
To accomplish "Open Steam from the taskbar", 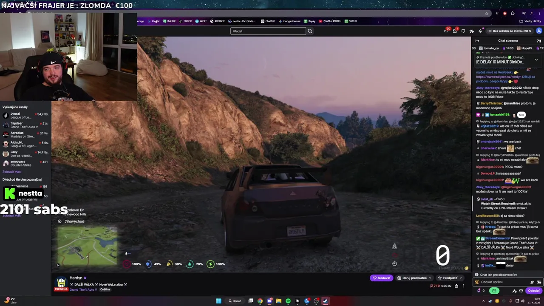I will pos(326,301).
